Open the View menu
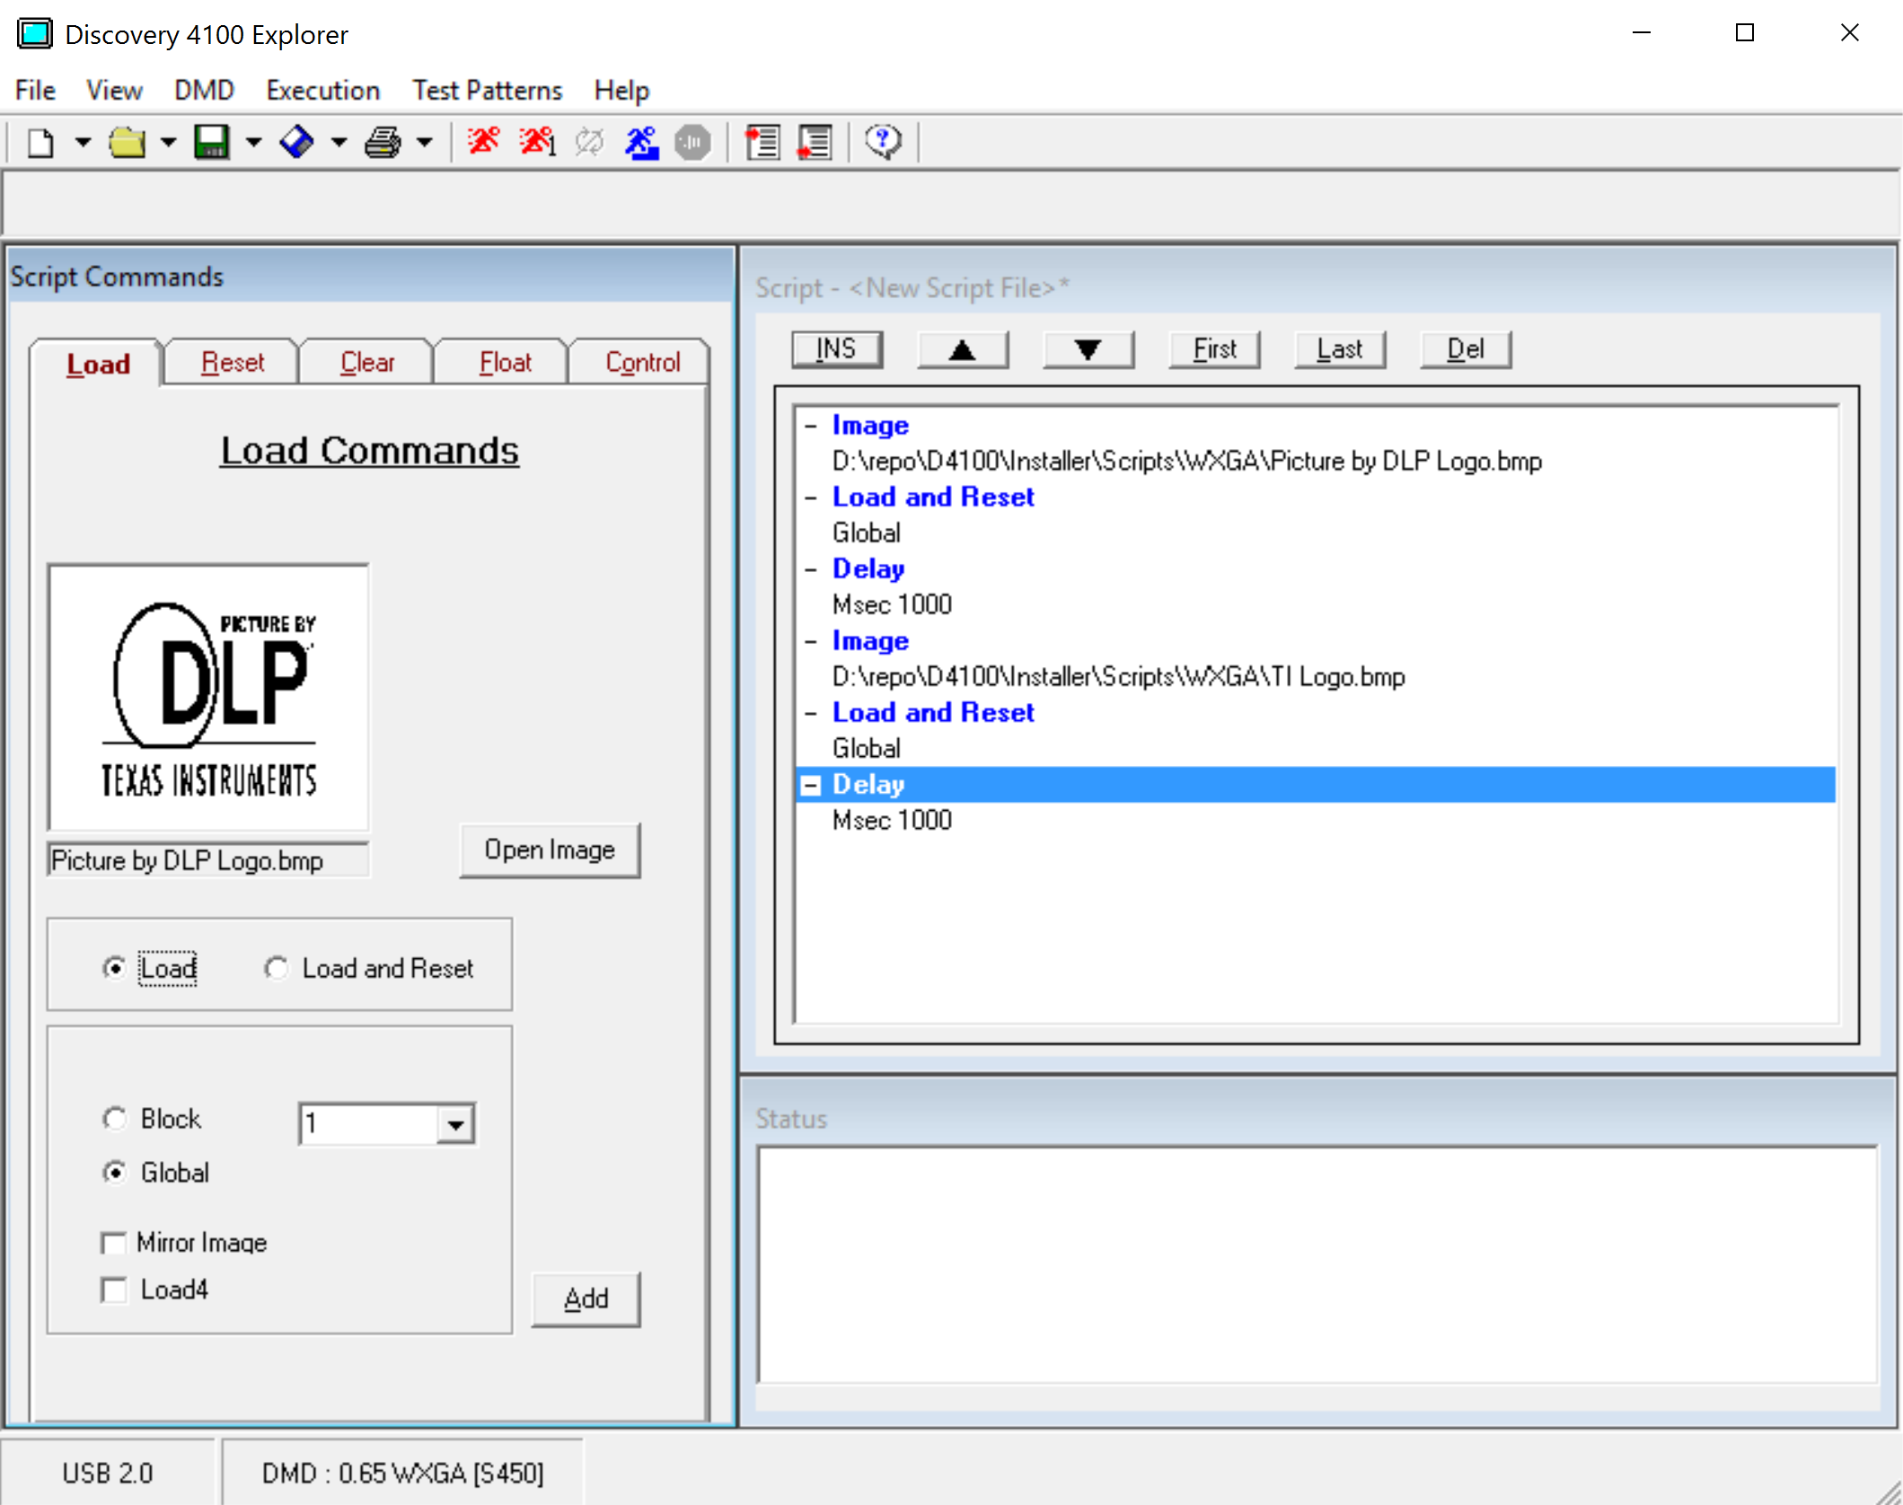 click(114, 90)
